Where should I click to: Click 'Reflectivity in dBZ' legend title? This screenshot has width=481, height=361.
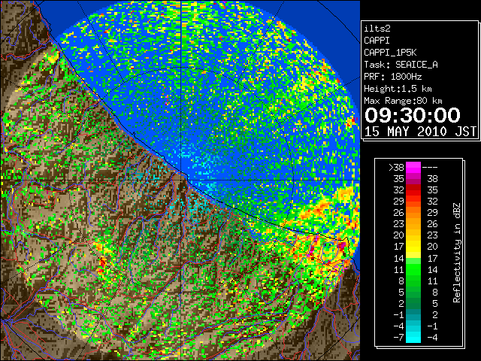click(x=457, y=253)
